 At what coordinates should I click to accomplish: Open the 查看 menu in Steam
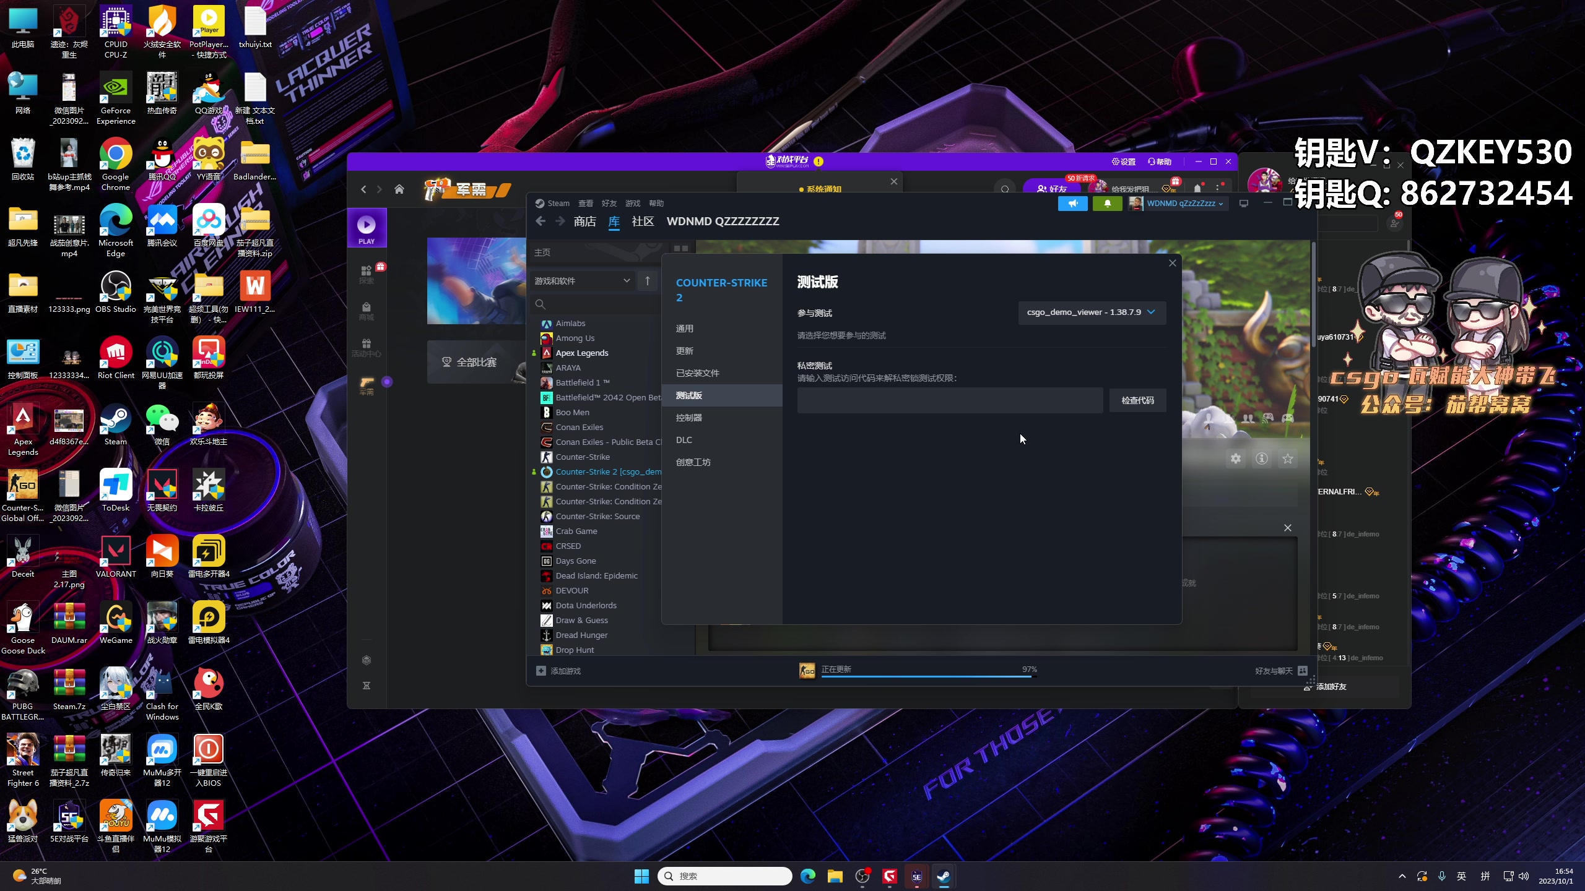click(586, 204)
